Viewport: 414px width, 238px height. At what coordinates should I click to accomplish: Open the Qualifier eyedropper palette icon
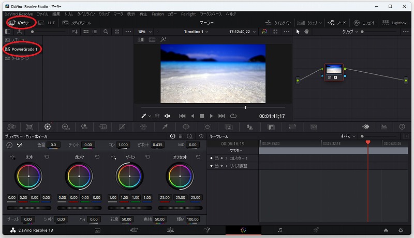(x=165, y=127)
